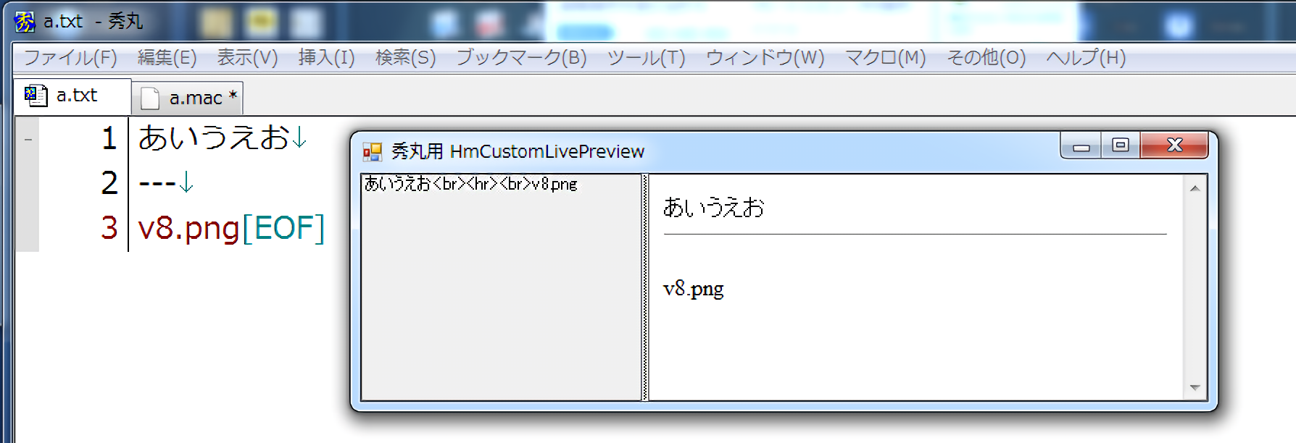Click line number 3 in the editor
1296x443 pixels.
coord(109,228)
